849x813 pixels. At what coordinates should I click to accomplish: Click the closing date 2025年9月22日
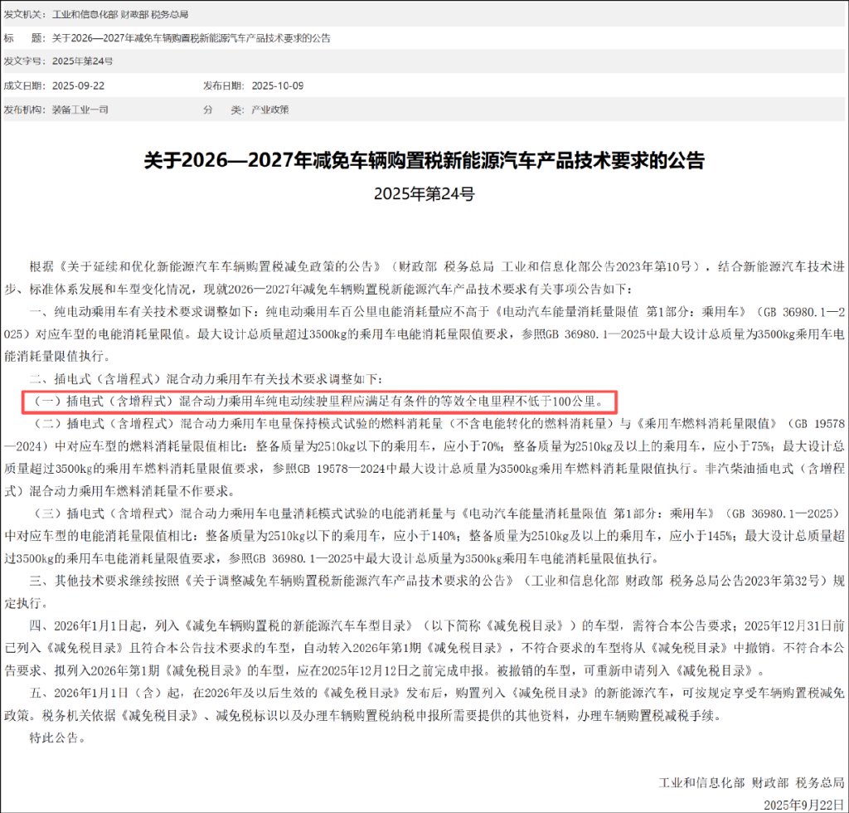tap(804, 805)
